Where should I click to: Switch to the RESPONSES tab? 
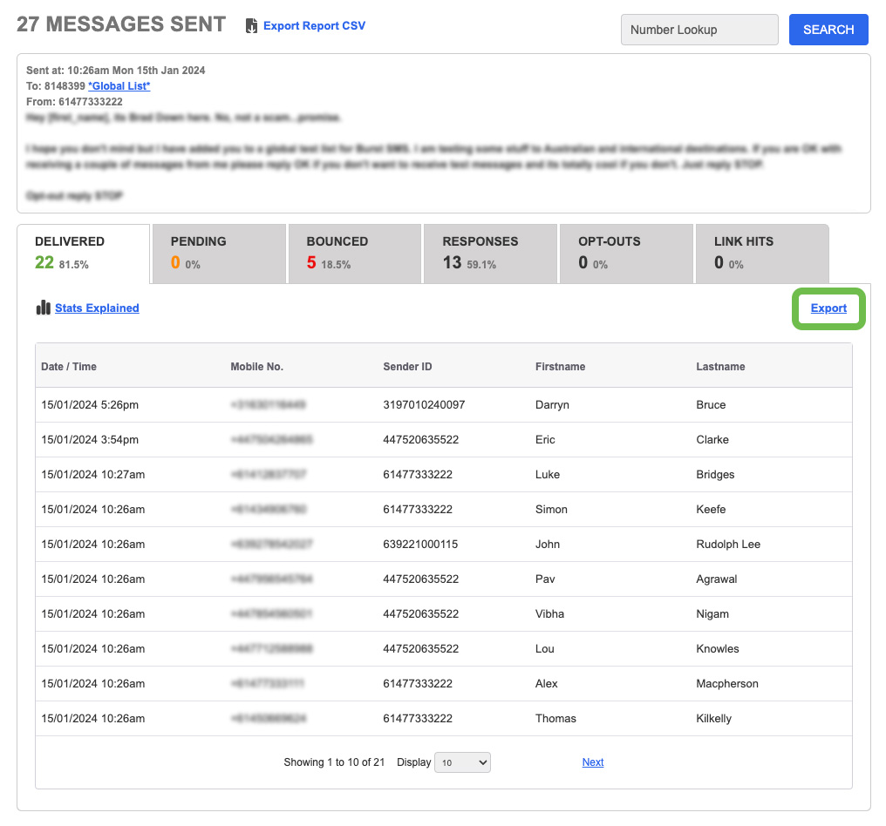(x=490, y=254)
